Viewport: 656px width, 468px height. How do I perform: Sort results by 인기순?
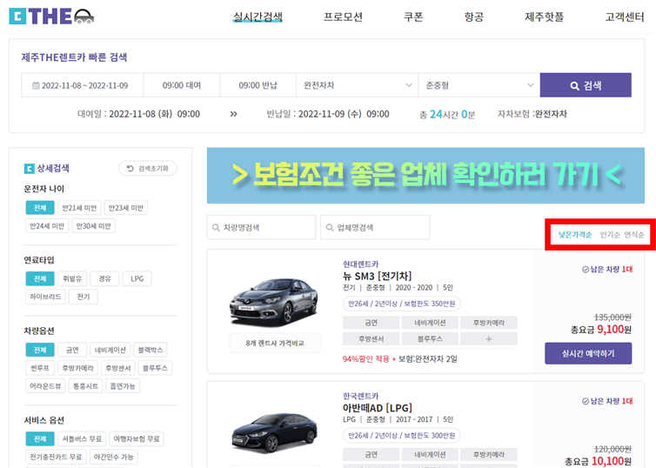coord(610,235)
